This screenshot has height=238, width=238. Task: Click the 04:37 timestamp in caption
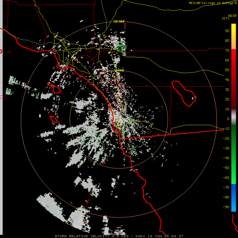[177, 236]
